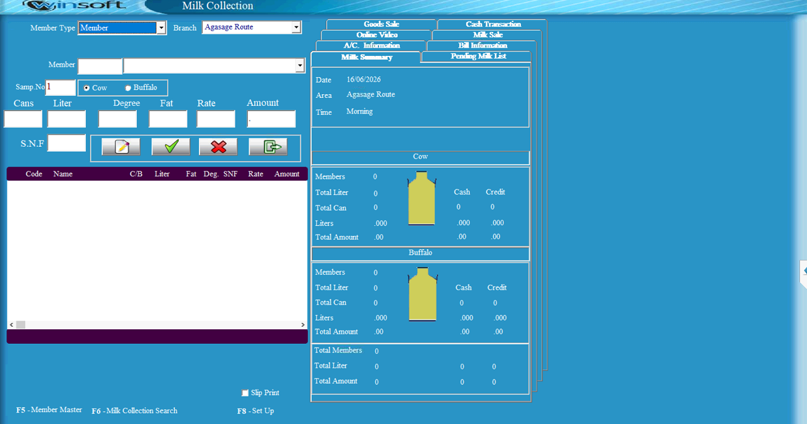Open the Goods Sale tab
Image resolution: width=807 pixels, height=424 pixels.
(382, 24)
